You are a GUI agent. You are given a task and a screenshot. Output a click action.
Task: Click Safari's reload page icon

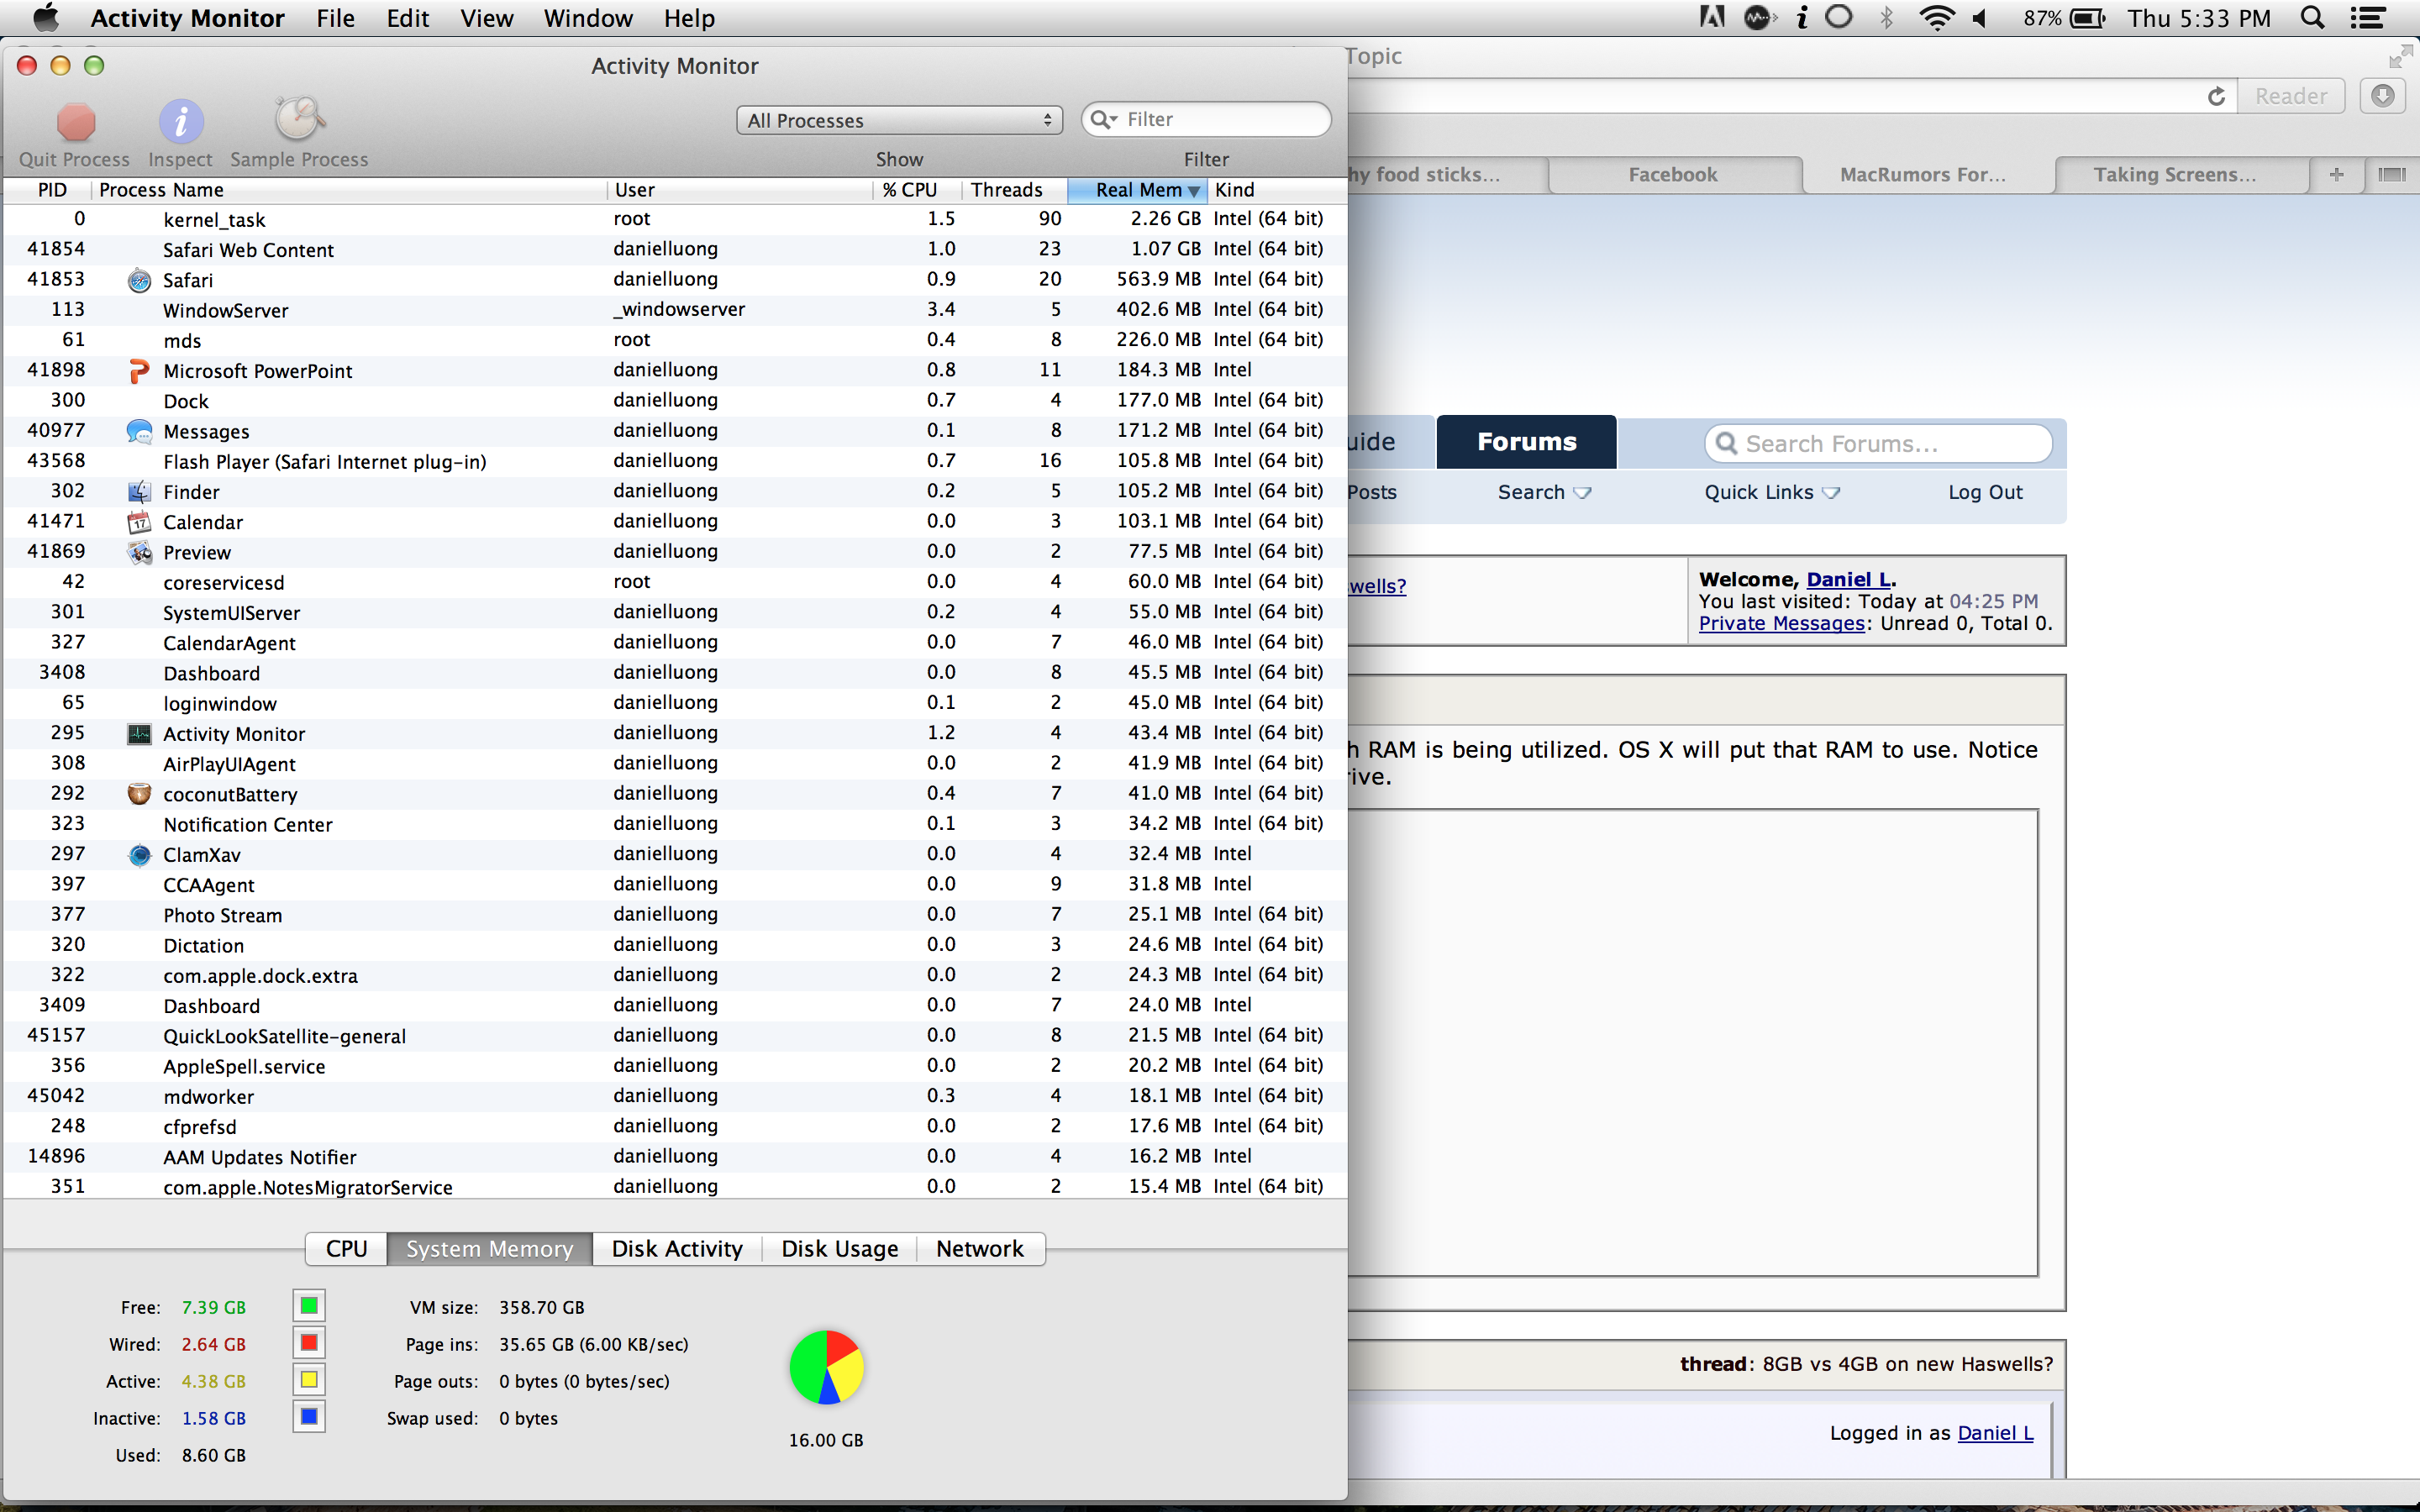coord(2217,96)
